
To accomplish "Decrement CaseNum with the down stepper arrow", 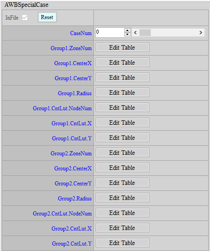I will pos(127,35).
